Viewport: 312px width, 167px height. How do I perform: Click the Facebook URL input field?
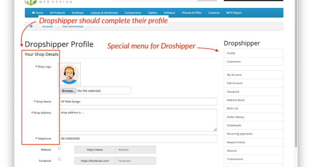(x=135, y=161)
